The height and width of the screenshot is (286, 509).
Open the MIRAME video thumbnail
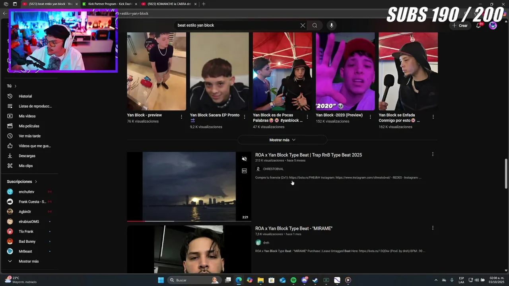pyautogui.click(x=189, y=249)
